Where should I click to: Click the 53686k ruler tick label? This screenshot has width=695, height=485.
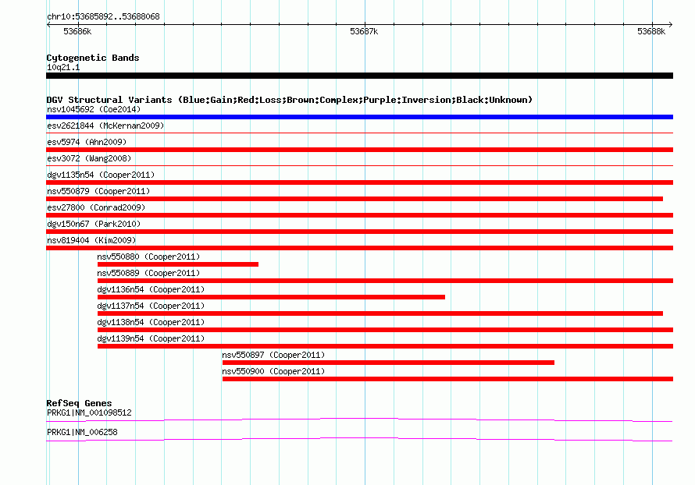pos(77,31)
